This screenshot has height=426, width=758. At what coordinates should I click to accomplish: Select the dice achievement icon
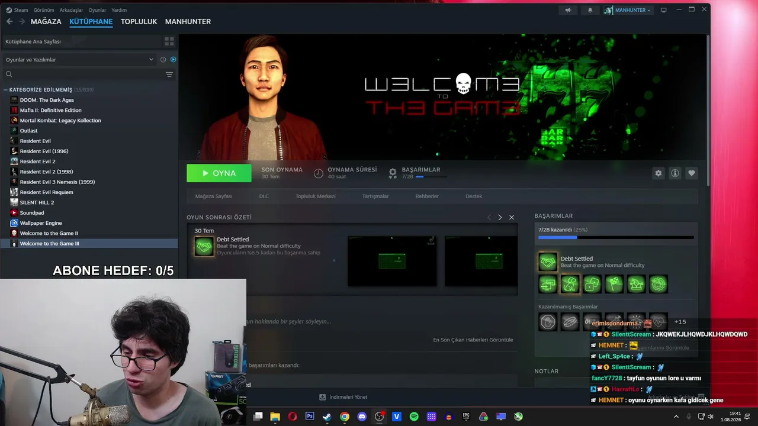coord(592,284)
